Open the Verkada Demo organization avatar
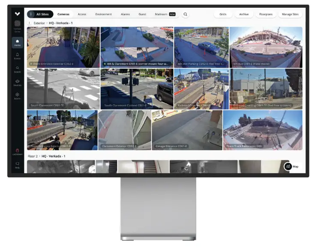This screenshot has width=313, height=248. (x=18, y=24)
